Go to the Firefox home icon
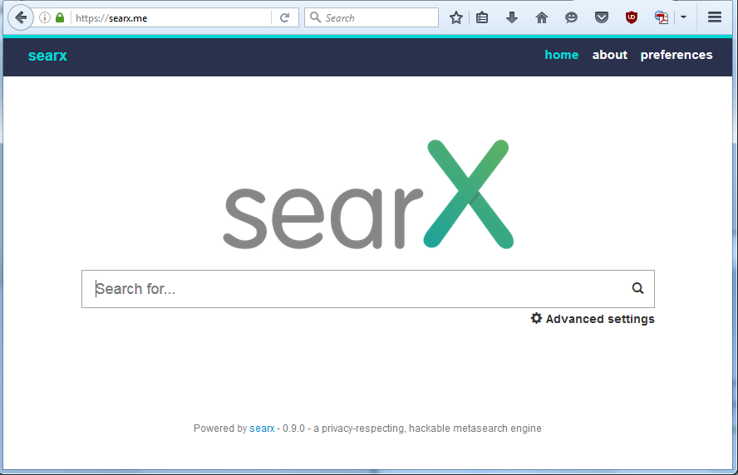 coord(542,18)
